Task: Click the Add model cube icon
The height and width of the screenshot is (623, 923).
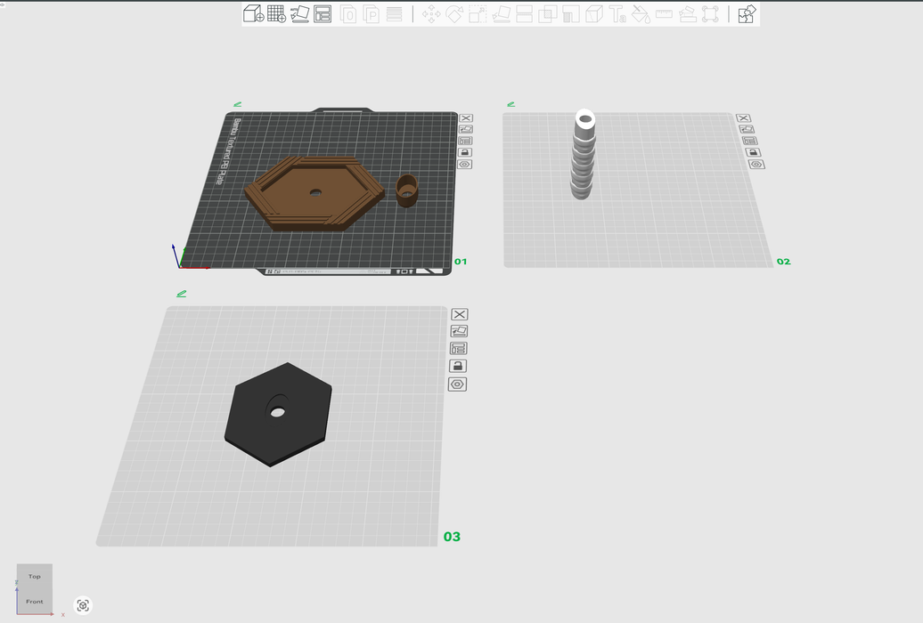Action: (253, 14)
